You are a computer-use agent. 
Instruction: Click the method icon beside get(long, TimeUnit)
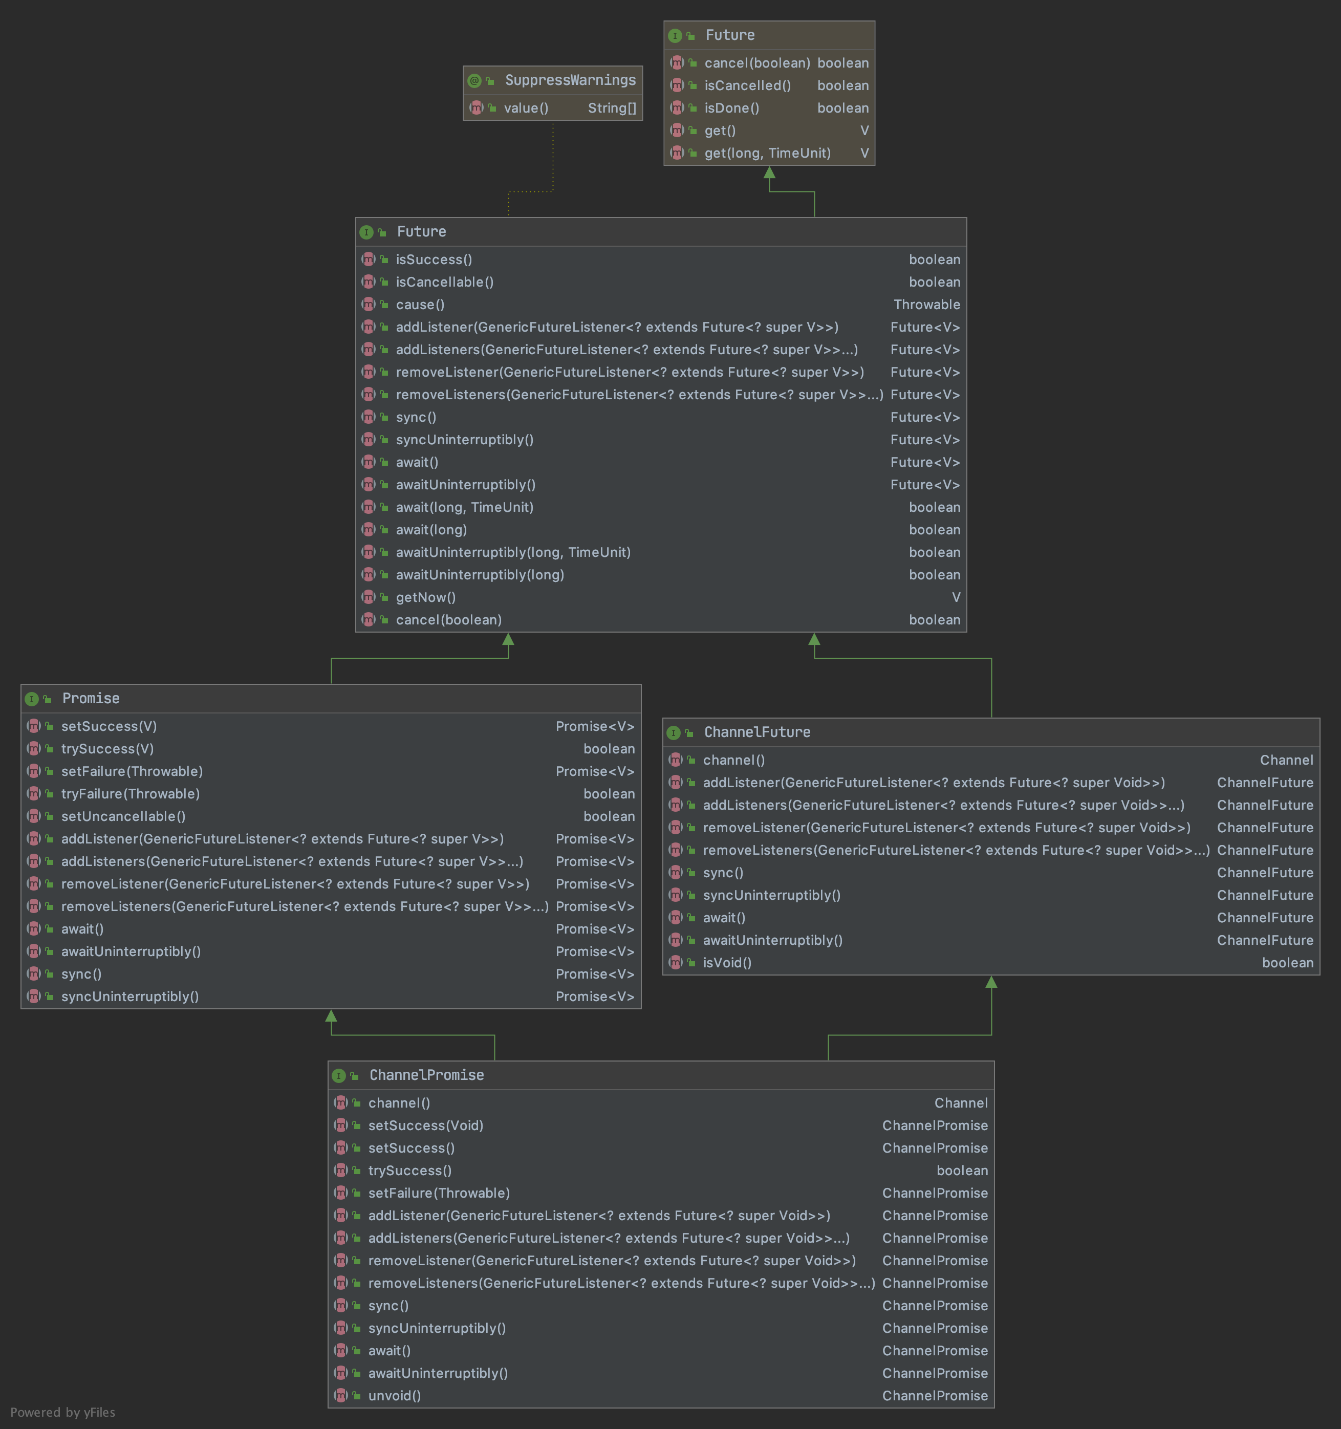coord(677,153)
